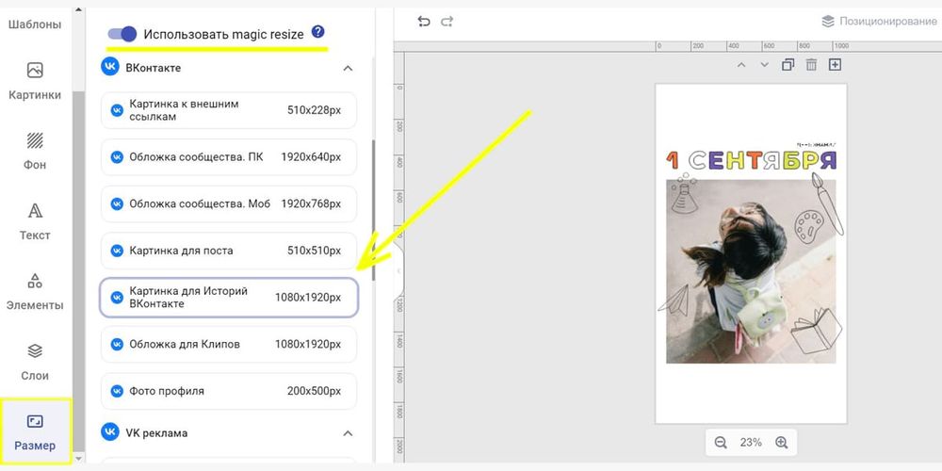Open the Слои sidebar tab
Image resolution: width=942 pixels, height=471 pixels.
point(35,361)
